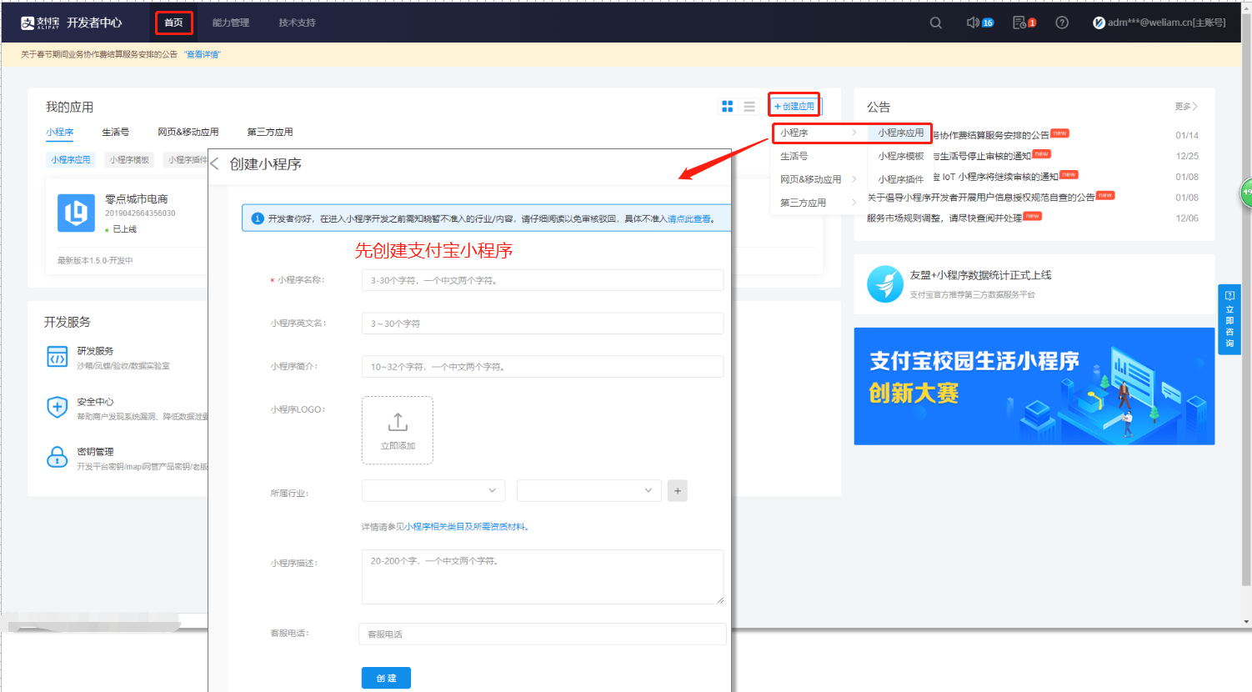The height and width of the screenshot is (692, 1252).
Task: Click the +创建应用 button
Action: click(794, 106)
